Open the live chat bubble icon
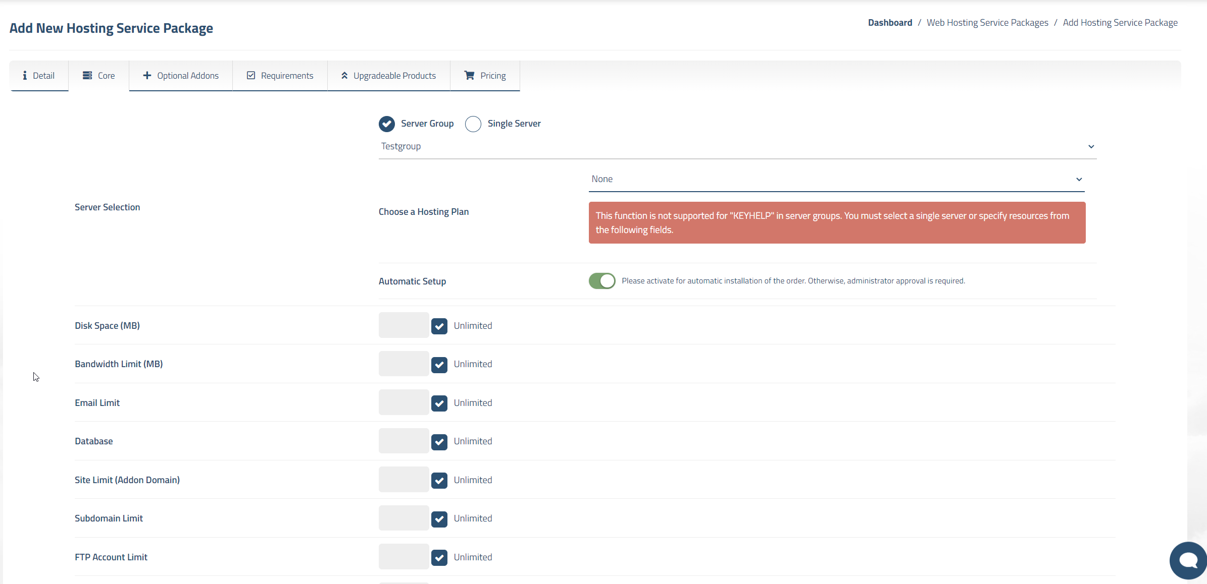Image resolution: width=1207 pixels, height=584 pixels. point(1188,560)
